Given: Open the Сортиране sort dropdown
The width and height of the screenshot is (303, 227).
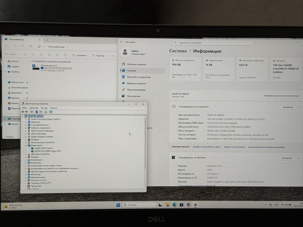Looking at the screenshot, I should (80, 55).
